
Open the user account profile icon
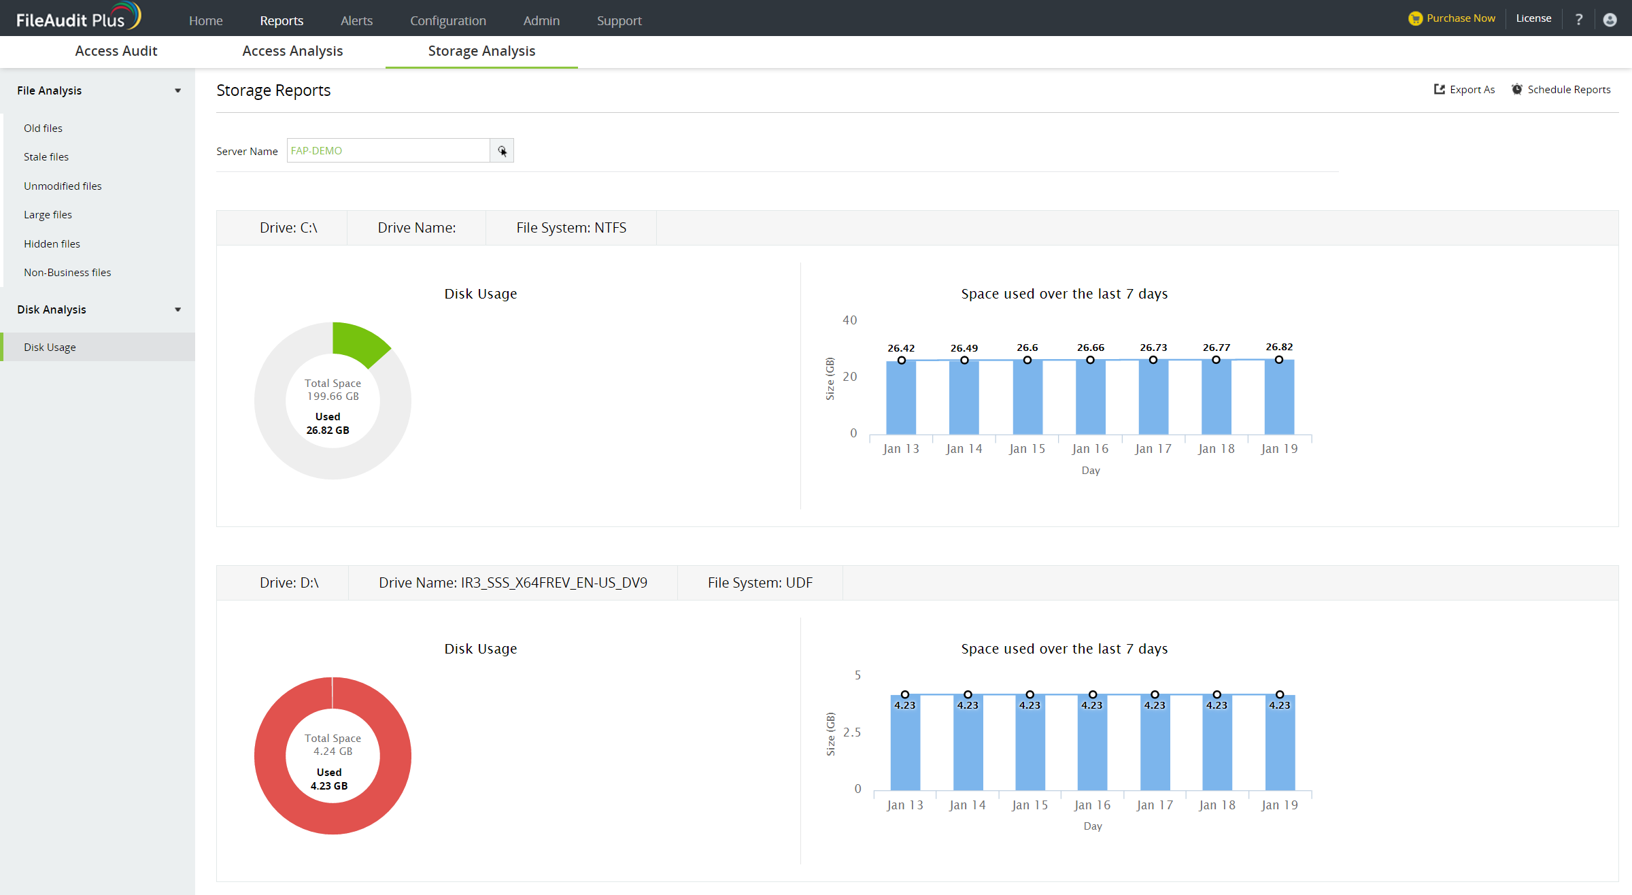1609,19
